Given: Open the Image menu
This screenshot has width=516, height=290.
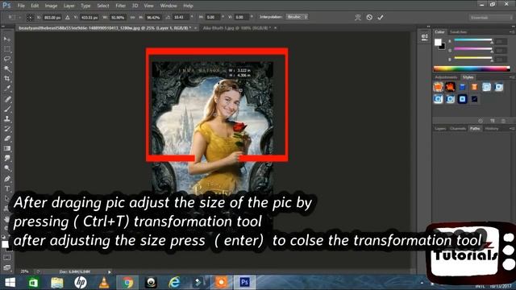Looking at the screenshot, I should (x=51, y=6).
